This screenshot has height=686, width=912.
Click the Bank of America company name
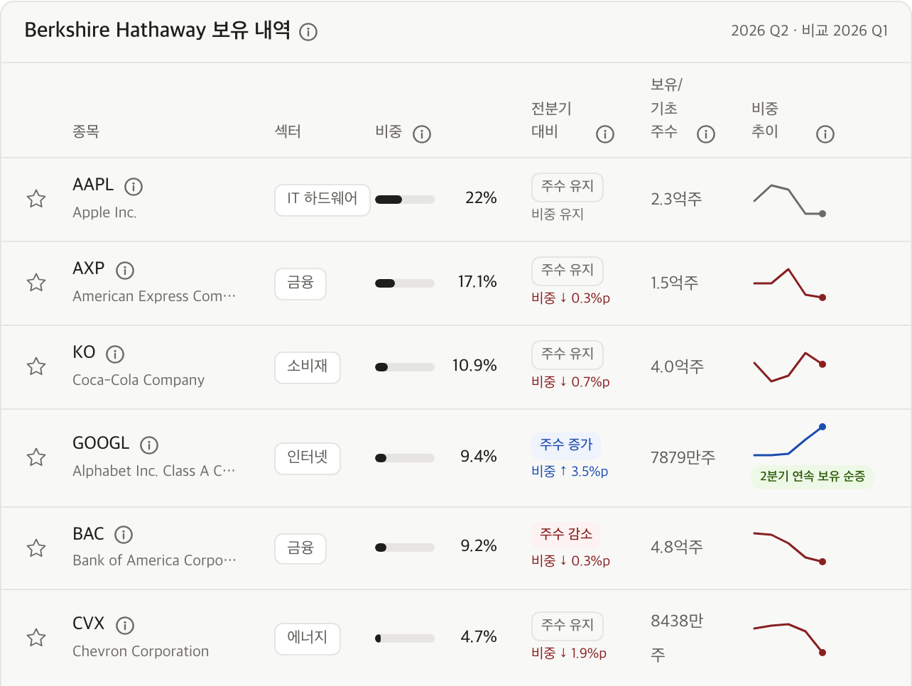(x=154, y=560)
